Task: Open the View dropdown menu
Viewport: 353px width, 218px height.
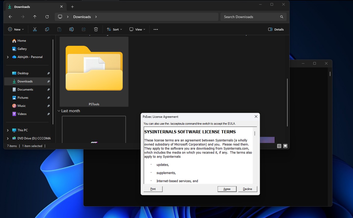Action: (x=137, y=29)
